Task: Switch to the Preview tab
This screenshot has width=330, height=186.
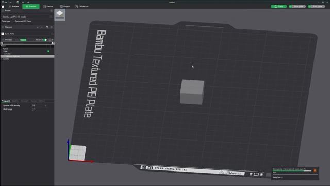Action: [x=31, y=6]
